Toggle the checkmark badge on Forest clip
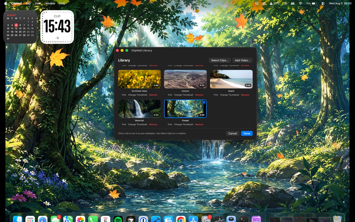355x222 pixels. pyautogui.click(x=204, y=102)
